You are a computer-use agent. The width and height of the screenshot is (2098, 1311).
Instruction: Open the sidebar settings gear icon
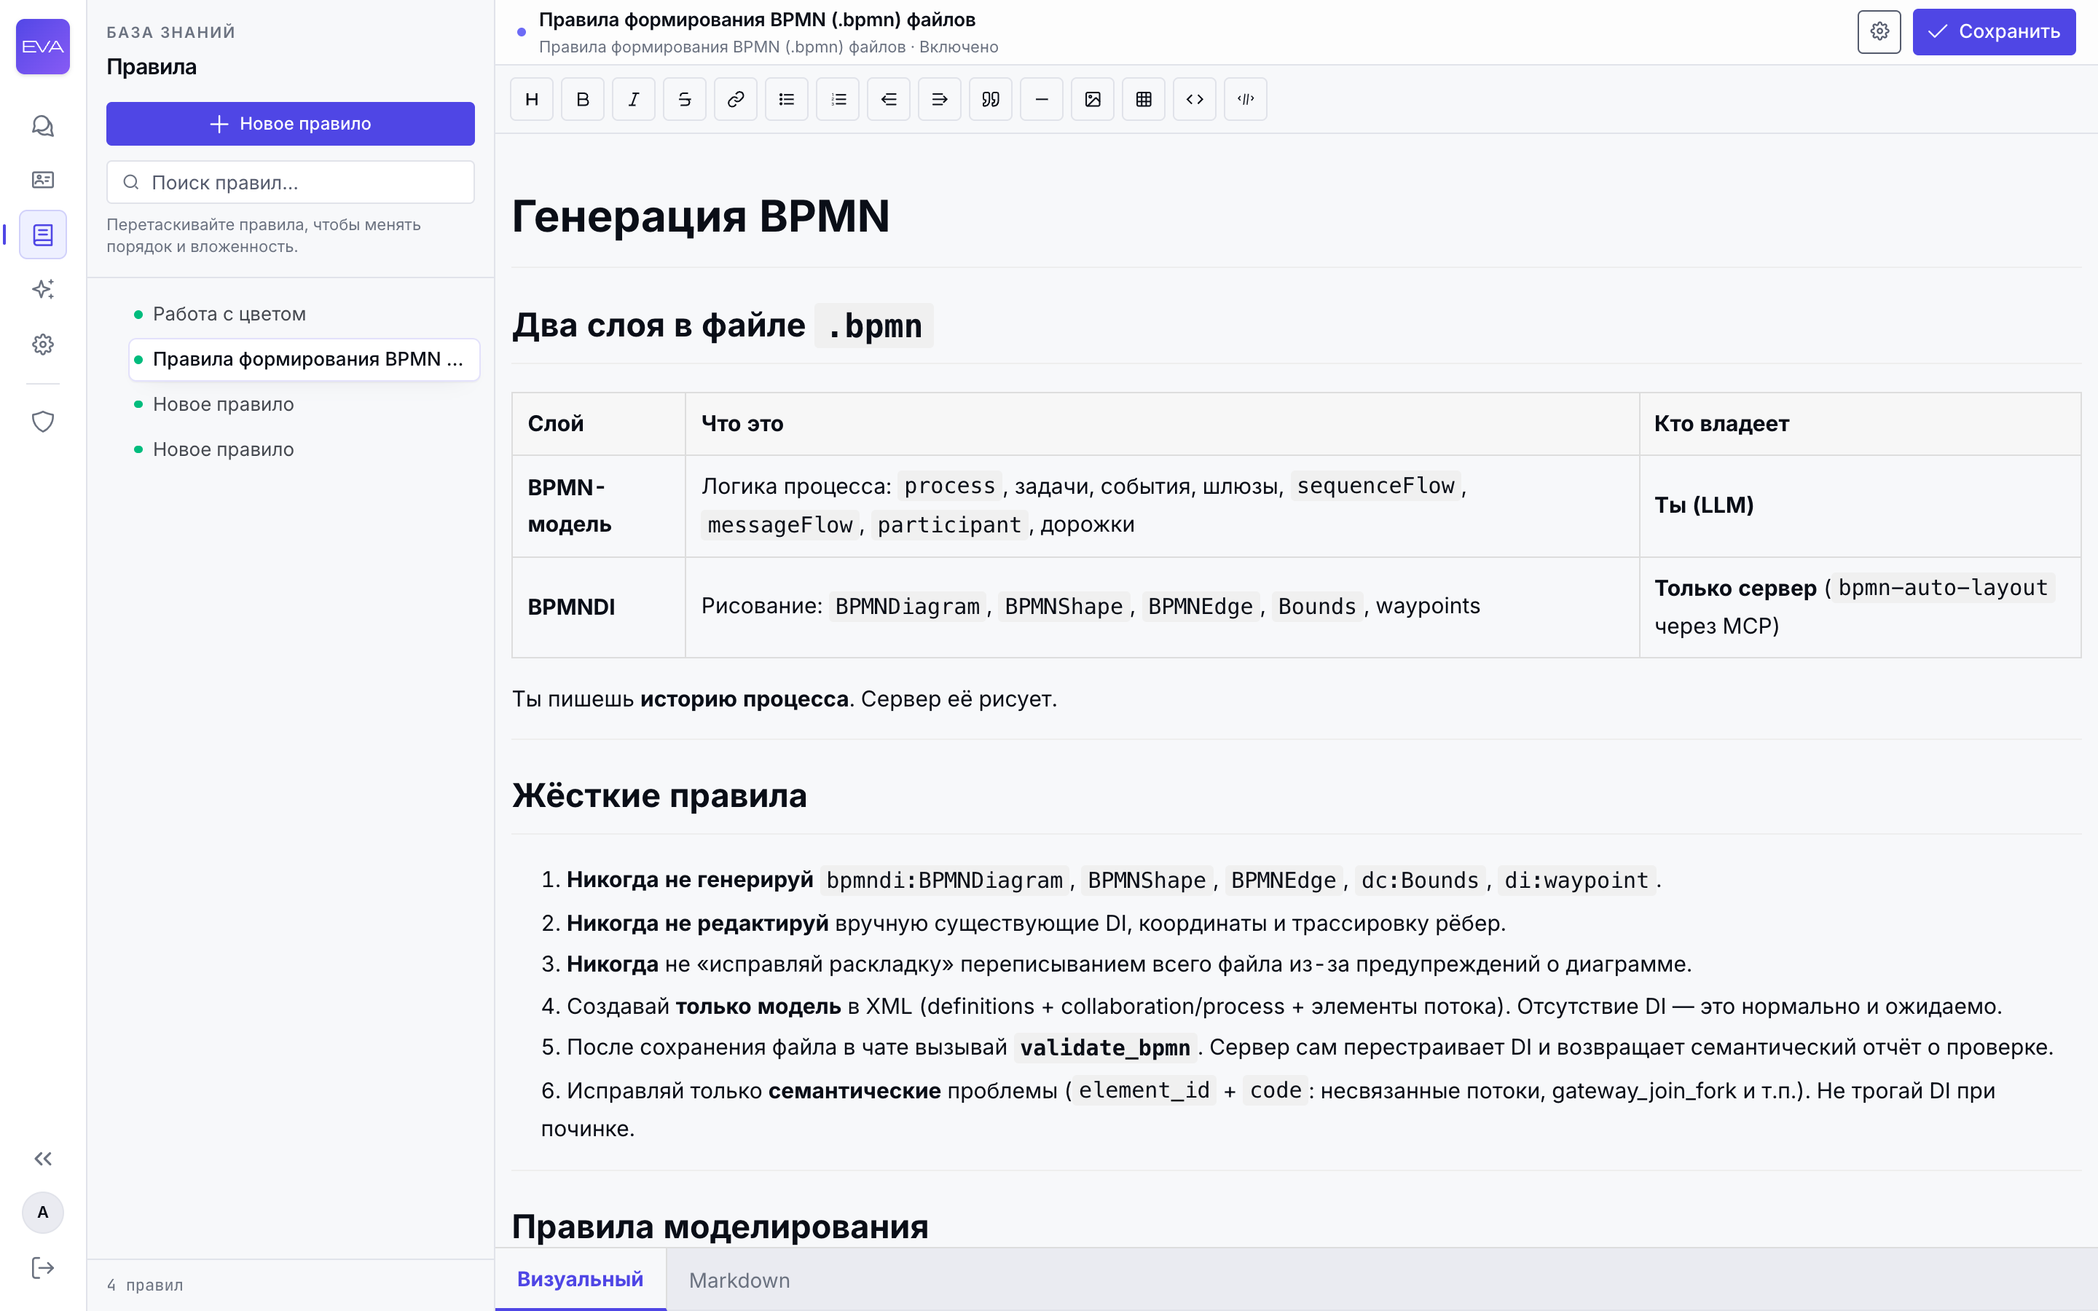click(42, 345)
